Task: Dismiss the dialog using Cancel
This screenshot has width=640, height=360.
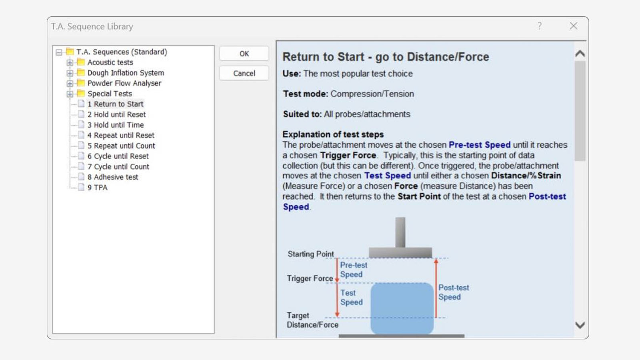Action: point(244,73)
